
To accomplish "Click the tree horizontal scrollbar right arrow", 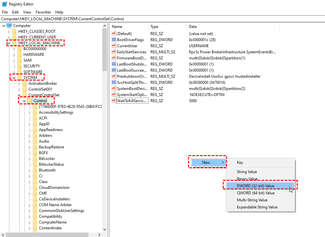I will point(99,235).
